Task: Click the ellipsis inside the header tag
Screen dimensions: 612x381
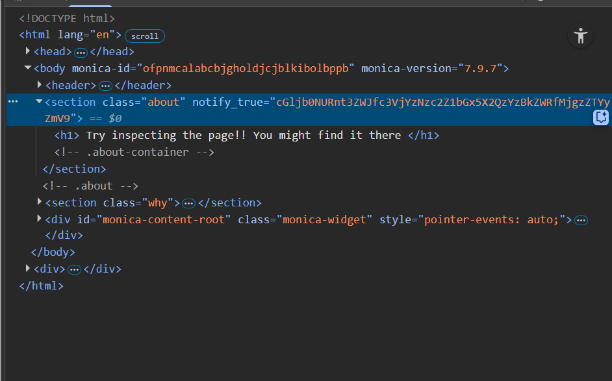Action: click(x=105, y=86)
